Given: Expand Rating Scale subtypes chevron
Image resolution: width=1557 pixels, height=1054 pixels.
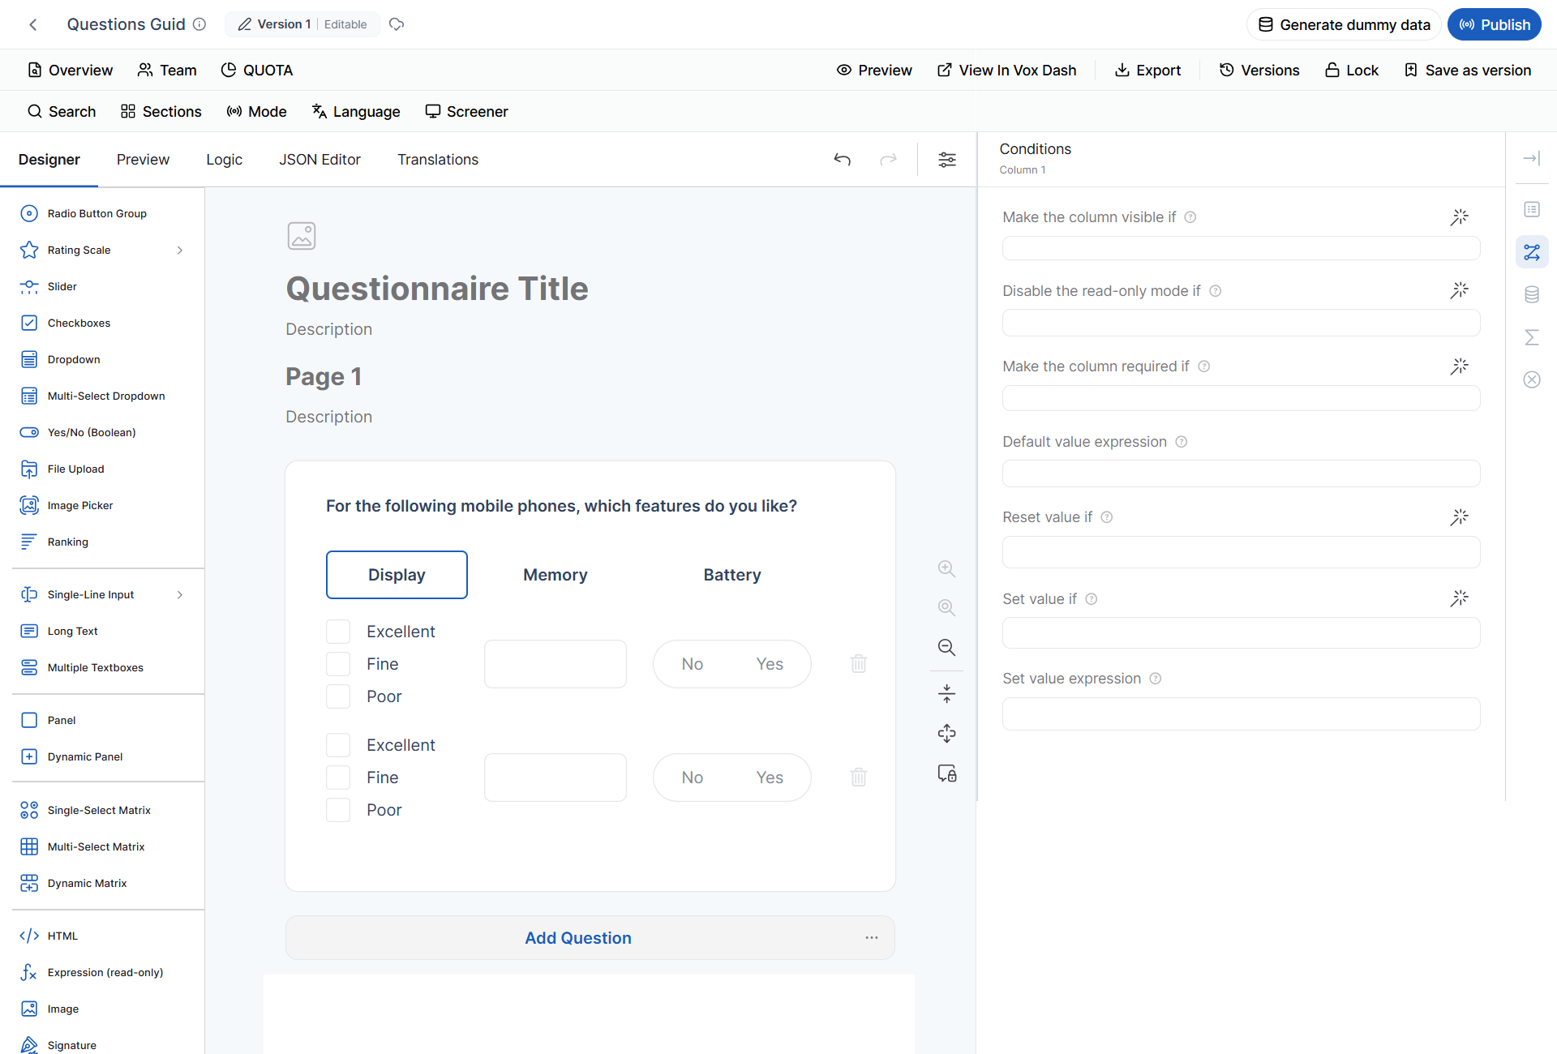Looking at the screenshot, I should [x=180, y=251].
